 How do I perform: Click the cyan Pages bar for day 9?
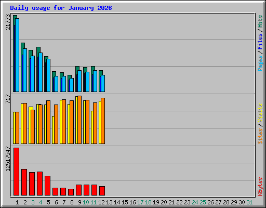tap(79, 81)
